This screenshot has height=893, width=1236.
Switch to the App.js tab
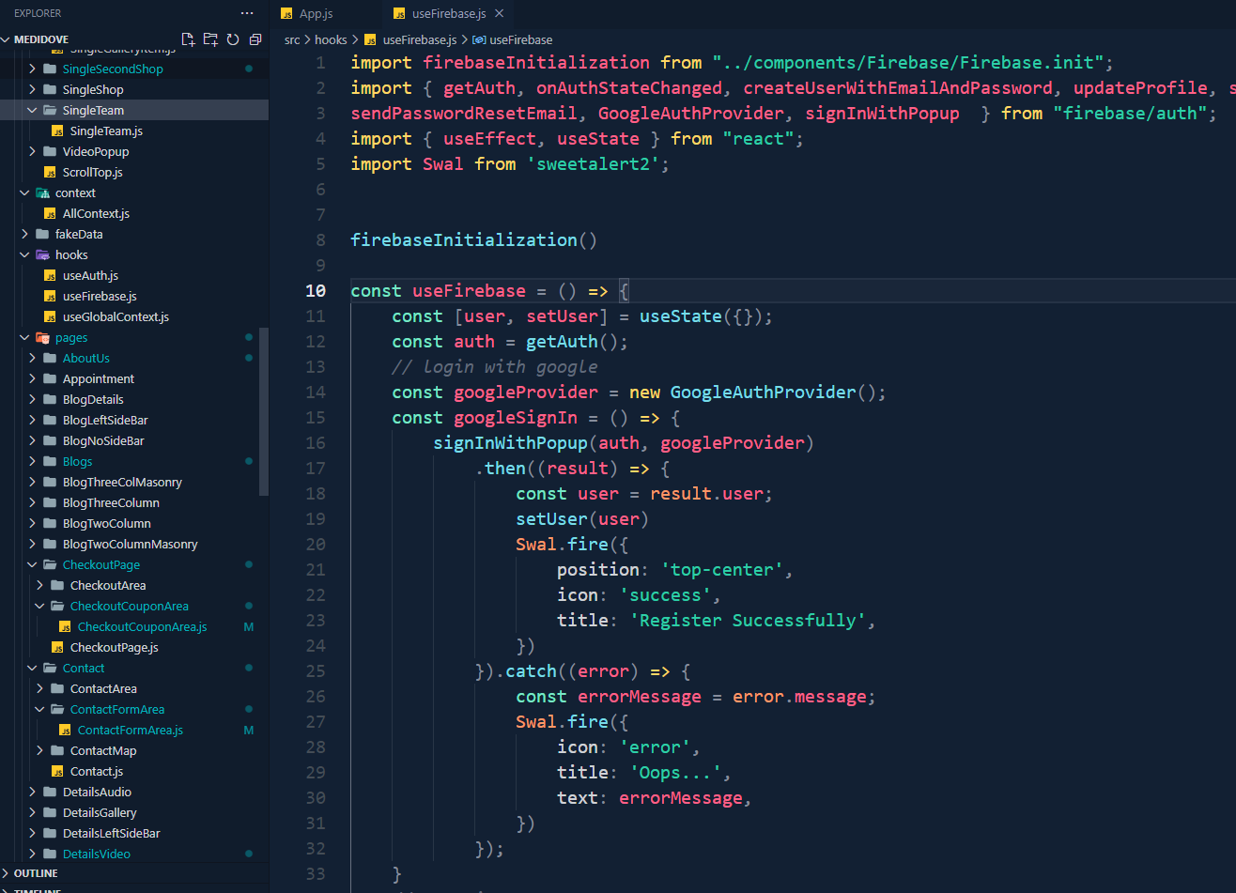(316, 13)
